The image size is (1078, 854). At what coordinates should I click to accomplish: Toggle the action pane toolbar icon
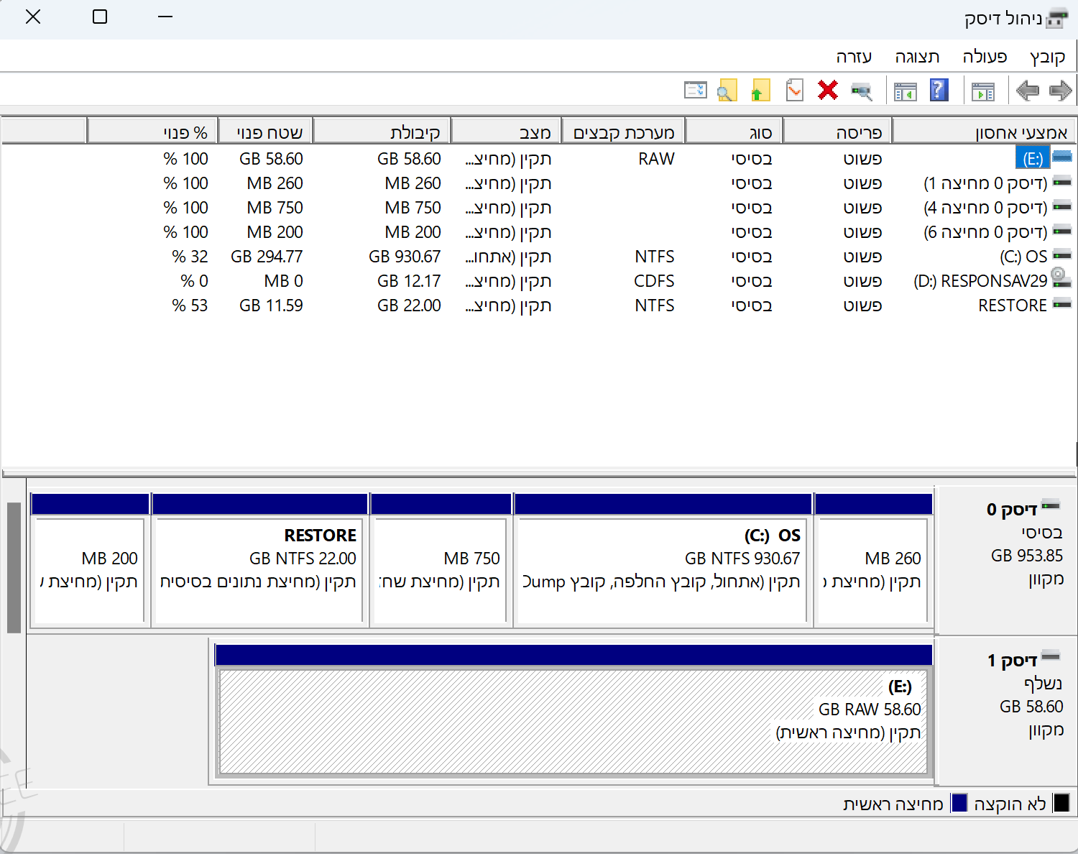click(905, 91)
